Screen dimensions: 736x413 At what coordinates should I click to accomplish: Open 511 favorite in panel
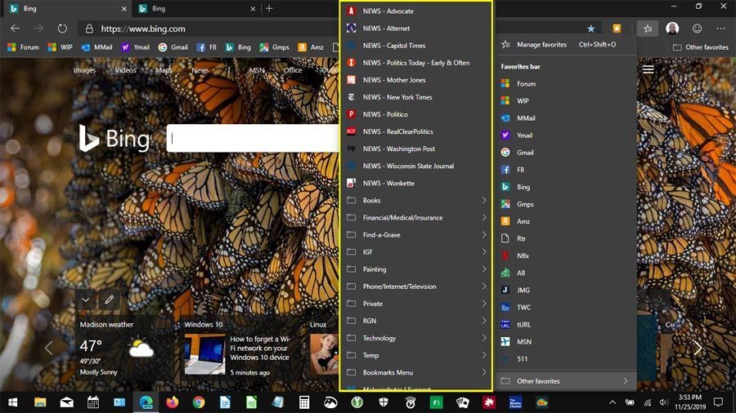566,359
